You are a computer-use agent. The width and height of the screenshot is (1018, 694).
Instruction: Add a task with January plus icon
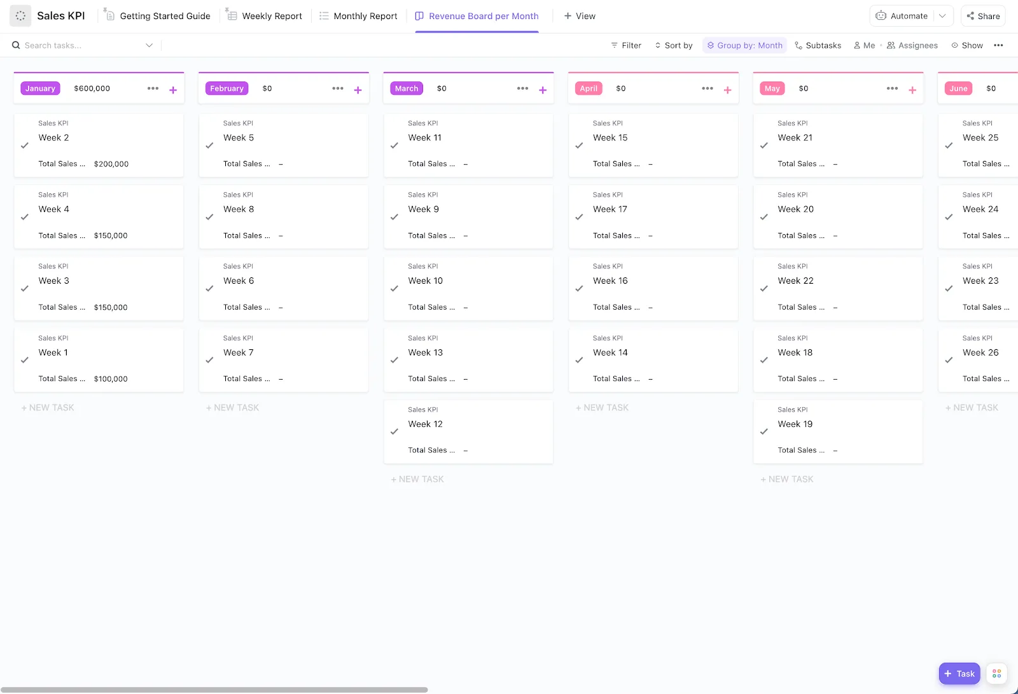(x=173, y=90)
